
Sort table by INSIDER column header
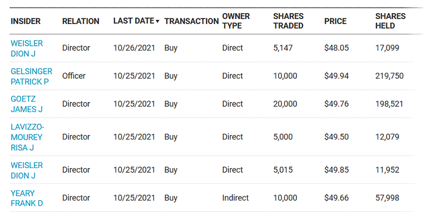[x=25, y=22]
